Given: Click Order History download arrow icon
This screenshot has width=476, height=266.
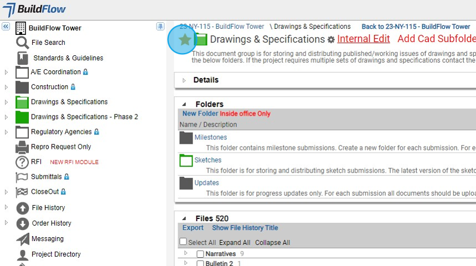Looking at the screenshot, I should tap(23, 224).
